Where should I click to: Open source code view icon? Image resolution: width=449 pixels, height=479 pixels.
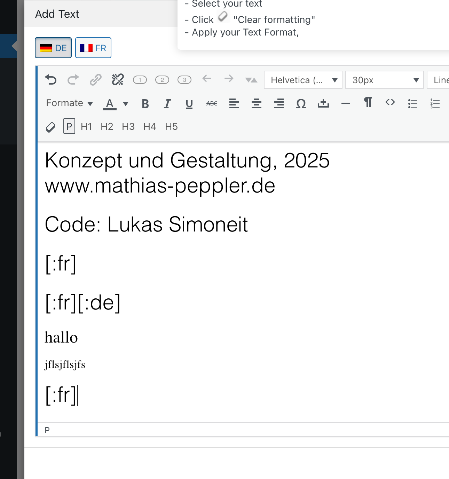[x=390, y=103]
